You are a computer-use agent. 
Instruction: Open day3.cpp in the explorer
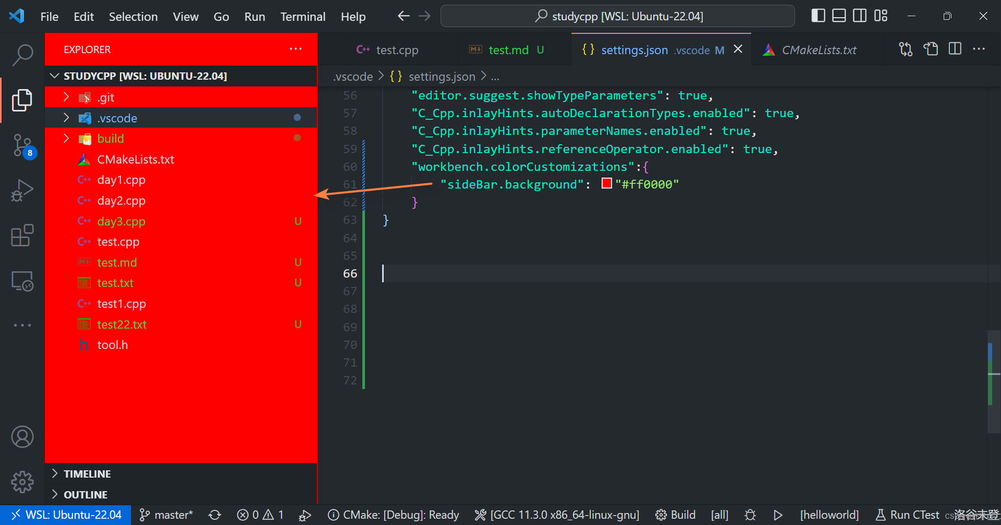tap(181, 221)
